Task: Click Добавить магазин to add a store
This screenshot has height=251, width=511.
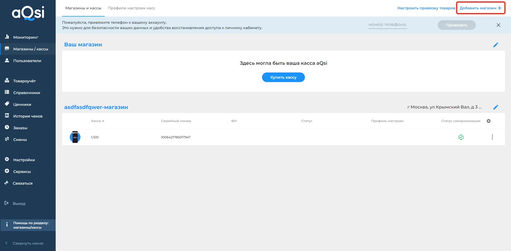Action: coord(480,8)
